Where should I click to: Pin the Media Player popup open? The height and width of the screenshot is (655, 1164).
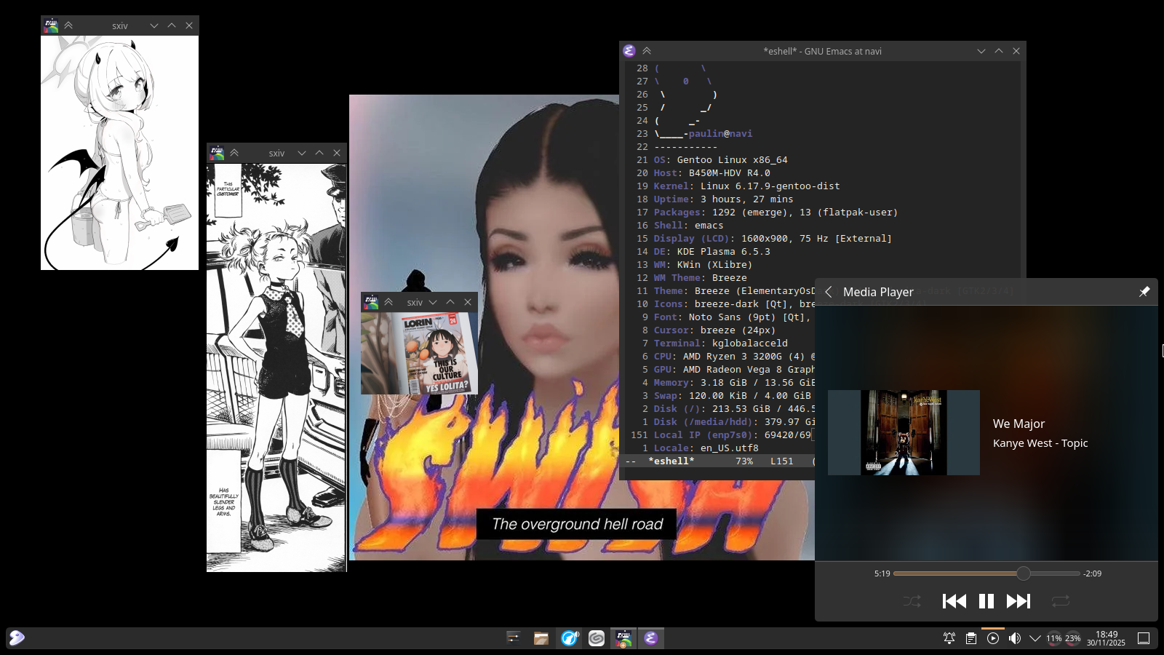1144,292
